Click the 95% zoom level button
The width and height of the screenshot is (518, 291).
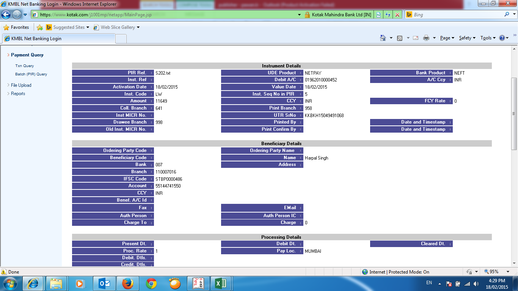(x=491, y=272)
